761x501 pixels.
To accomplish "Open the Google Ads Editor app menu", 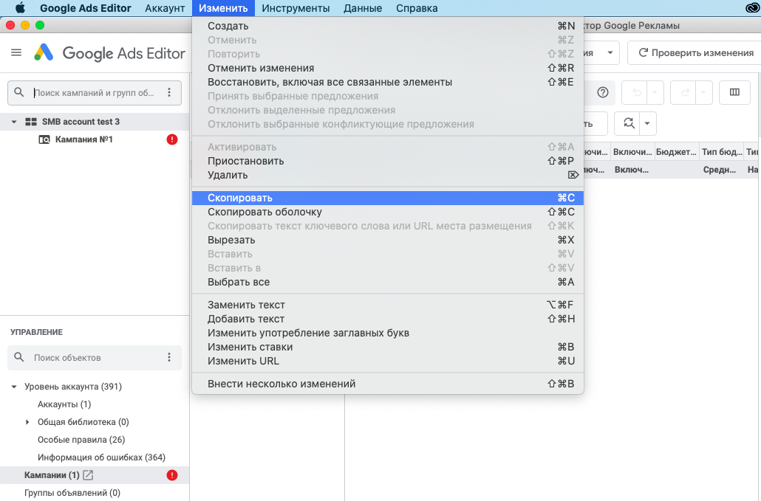I will (x=86, y=8).
